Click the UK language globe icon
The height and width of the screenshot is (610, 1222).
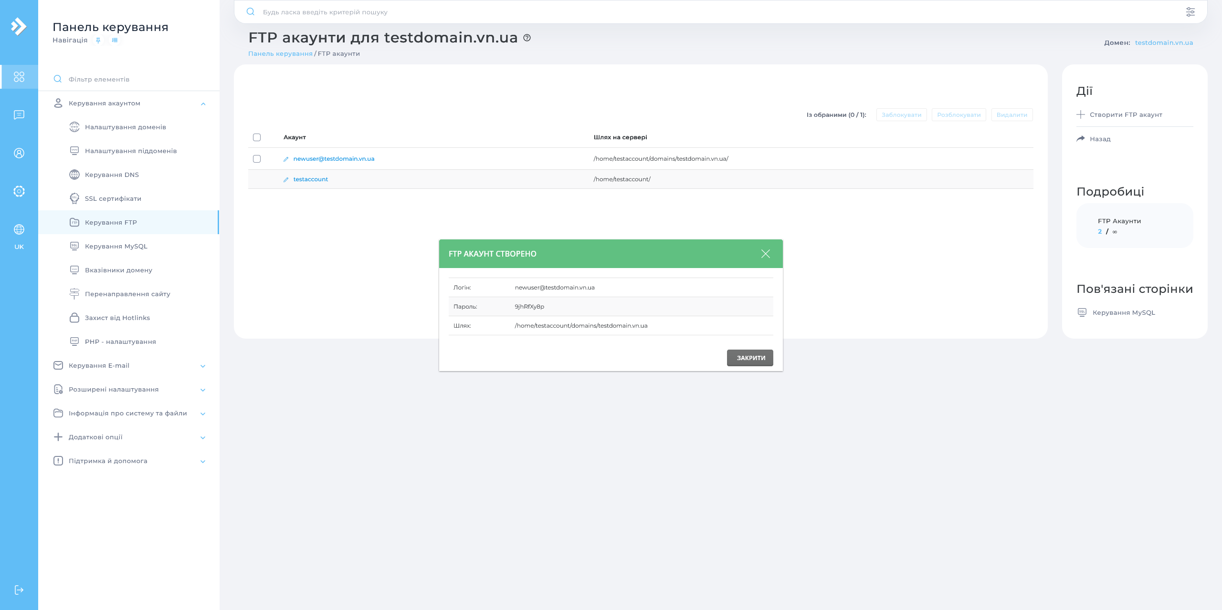19,229
